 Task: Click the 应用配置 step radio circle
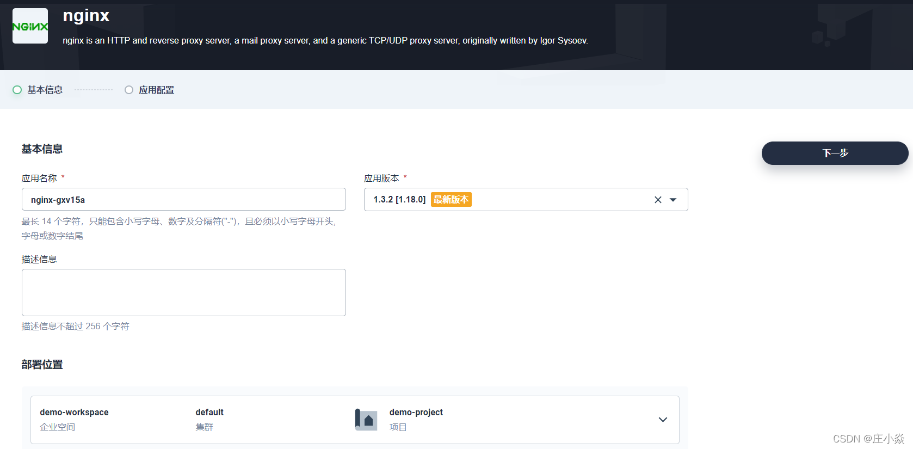(x=129, y=90)
